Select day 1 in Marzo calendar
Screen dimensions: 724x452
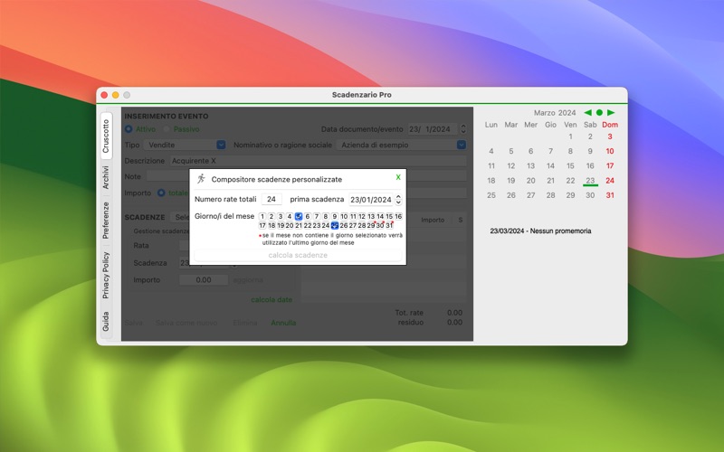coord(570,137)
